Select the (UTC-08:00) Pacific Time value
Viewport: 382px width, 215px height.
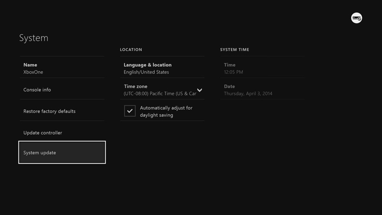coord(160,93)
